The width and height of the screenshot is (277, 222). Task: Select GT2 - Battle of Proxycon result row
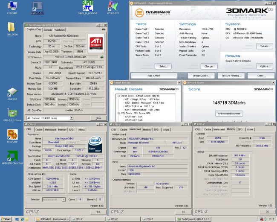[x=144, y=103]
